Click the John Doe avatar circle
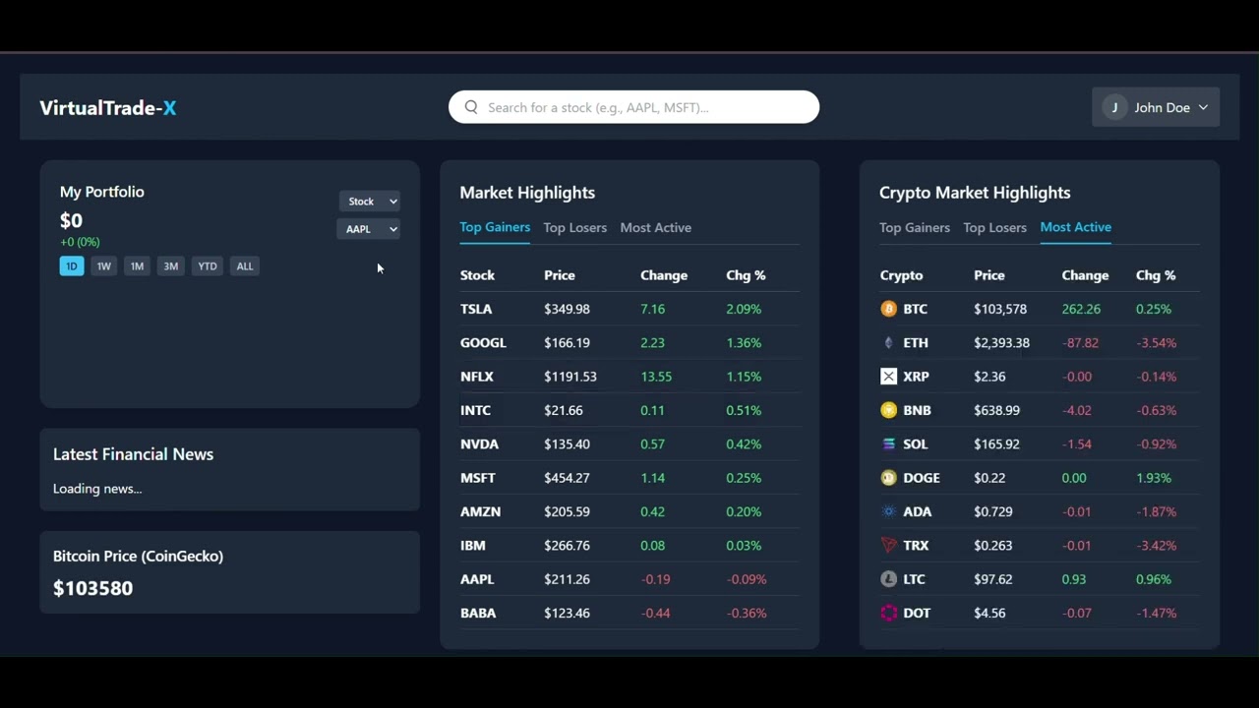The width and height of the screenshot is (1259, 708). pos(1114,107)
